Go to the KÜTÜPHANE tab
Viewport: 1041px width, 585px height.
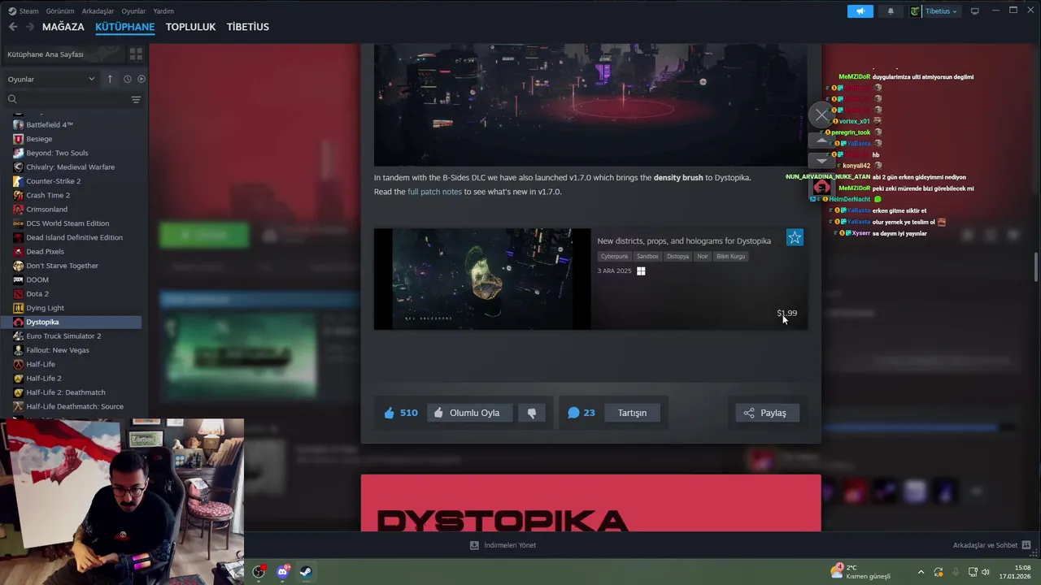coord(124,27)
